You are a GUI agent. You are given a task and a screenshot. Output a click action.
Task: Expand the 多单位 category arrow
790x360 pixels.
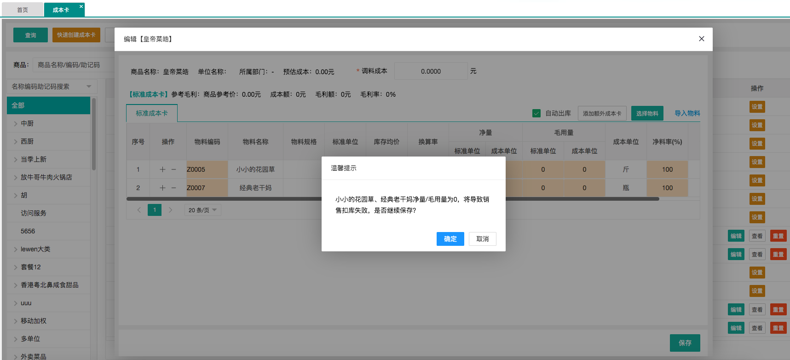(x=15, y=339)
